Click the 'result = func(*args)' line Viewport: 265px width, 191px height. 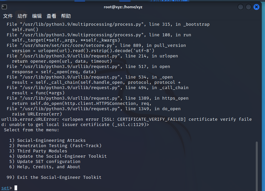(x=38, y=93)
